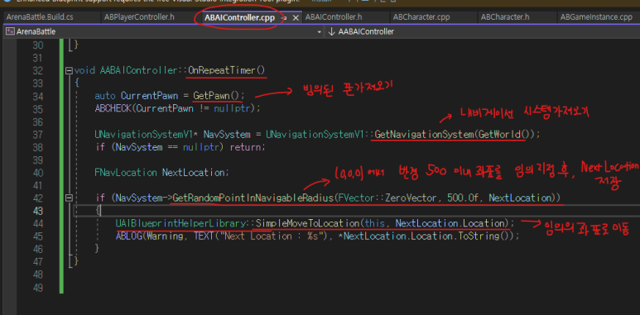Click the 500.0f radius value
This screenshot has width=640, height=315.
[x=464, y=198]
